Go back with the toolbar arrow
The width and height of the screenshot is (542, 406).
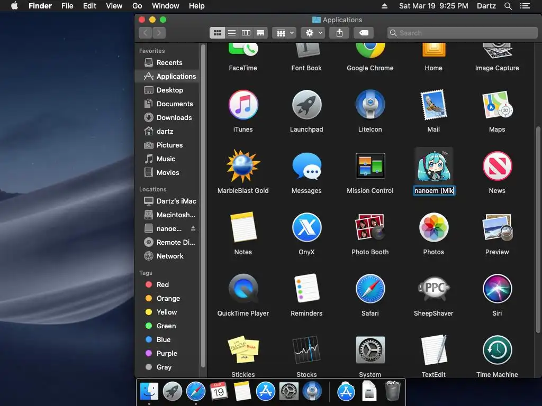pyautogui.click(x=146, y=33)
